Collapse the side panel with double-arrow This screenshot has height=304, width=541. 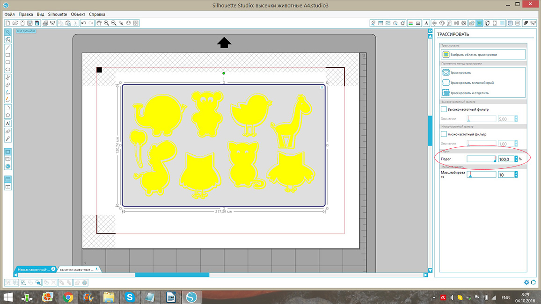click(430, 31)
